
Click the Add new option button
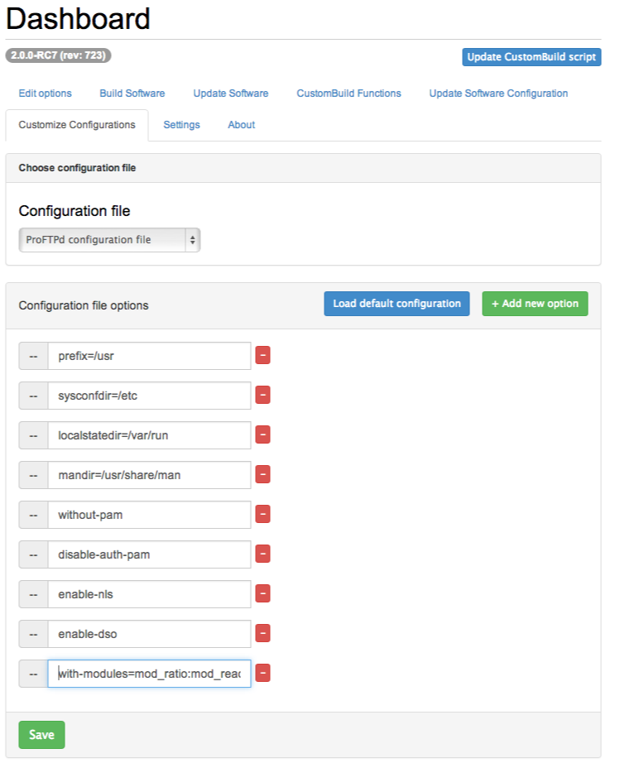(535, 304)
